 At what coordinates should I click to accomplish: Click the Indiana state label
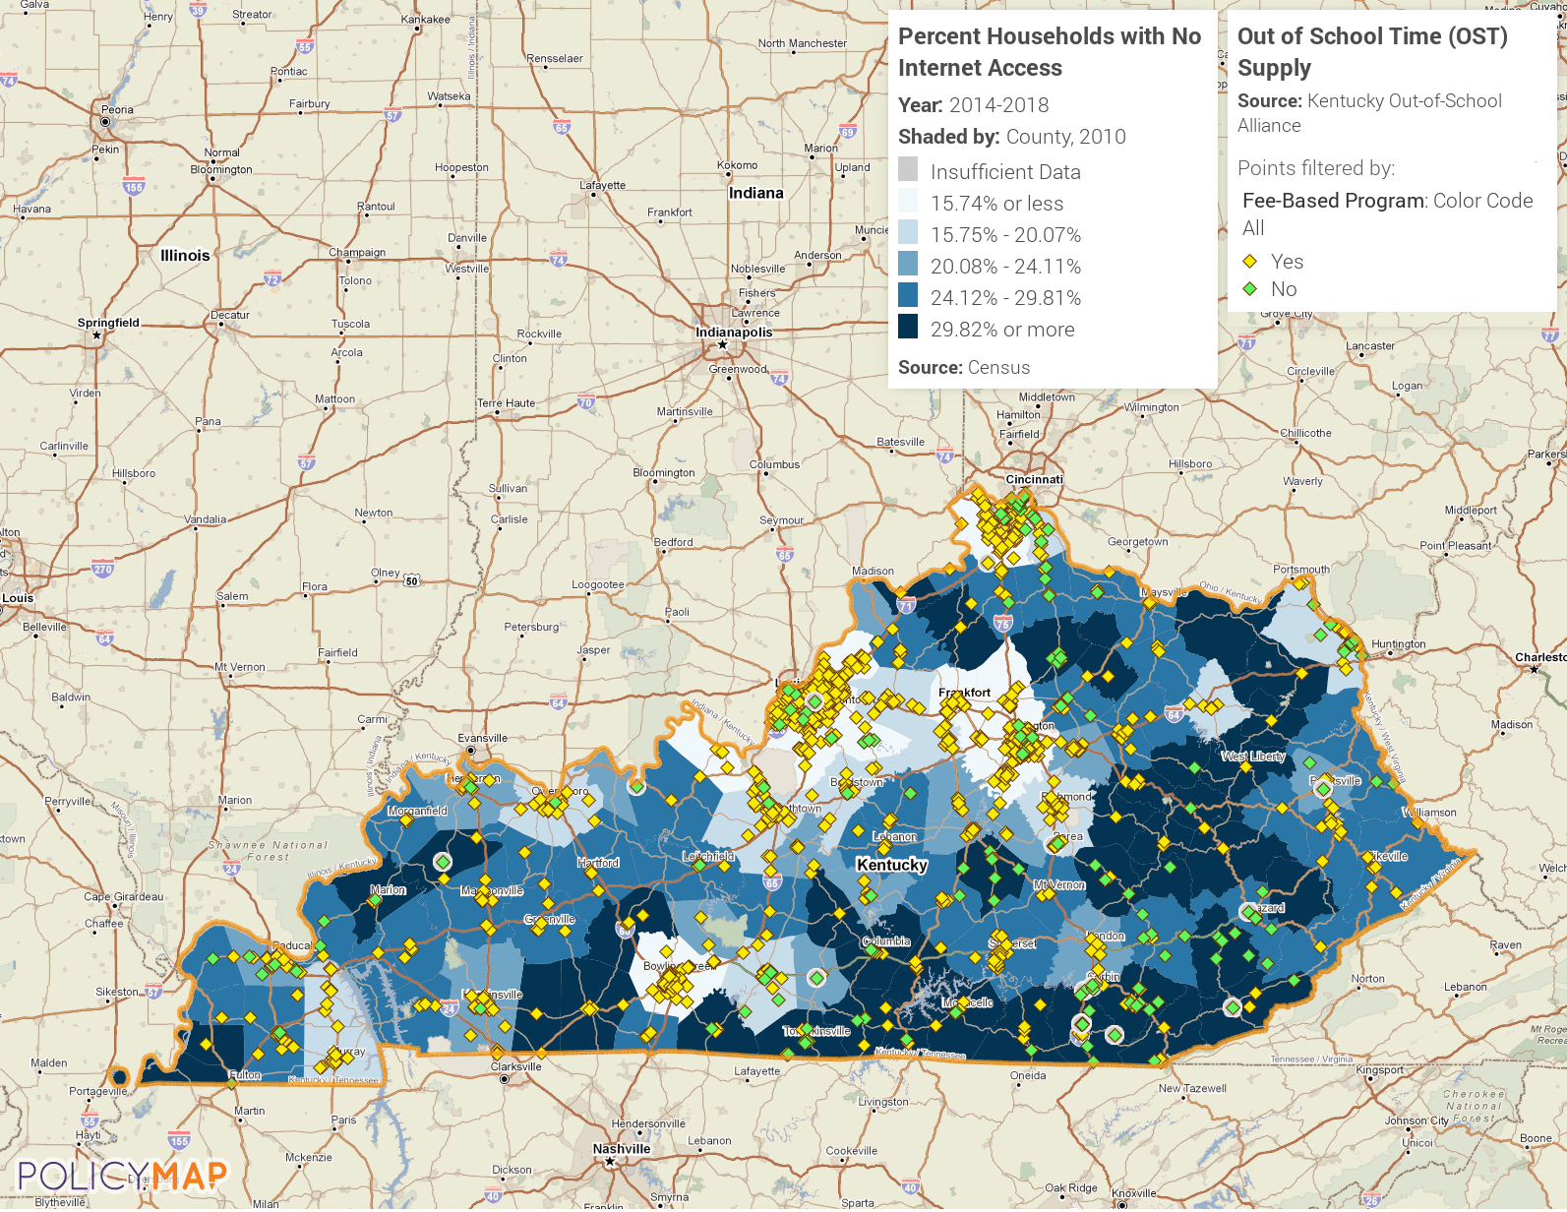click(x=755, y=193)
